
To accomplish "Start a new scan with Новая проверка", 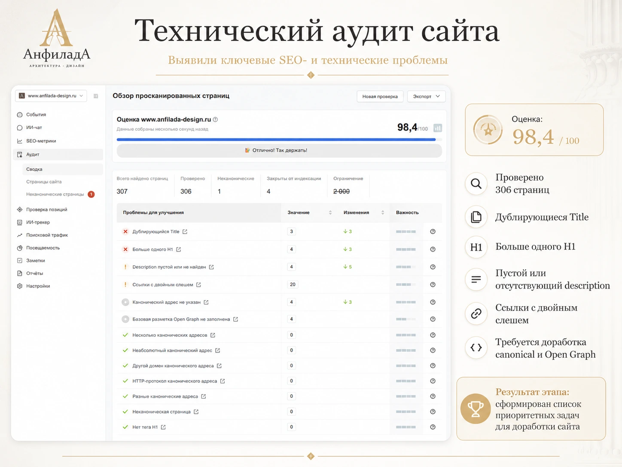I will click(x=380, y=96).
